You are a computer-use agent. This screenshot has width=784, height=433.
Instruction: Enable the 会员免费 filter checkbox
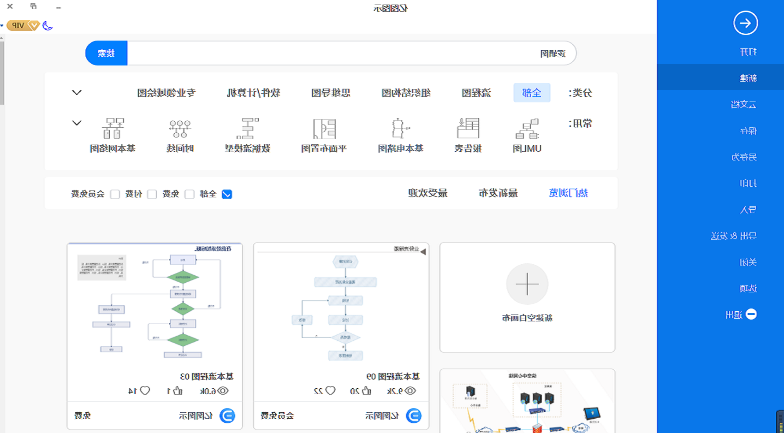[x=115, y=194]
